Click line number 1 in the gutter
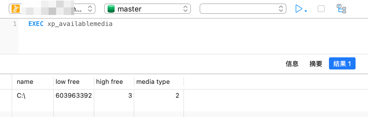368x117 pixels. point(15,24)
